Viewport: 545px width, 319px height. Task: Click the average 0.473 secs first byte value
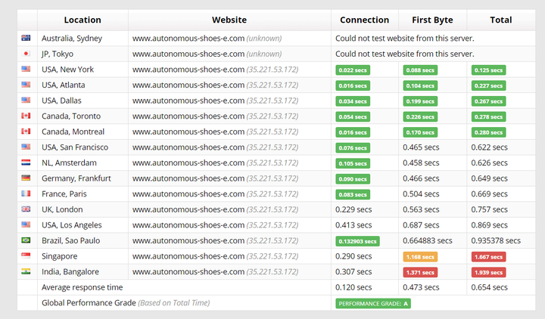point(421,287)
